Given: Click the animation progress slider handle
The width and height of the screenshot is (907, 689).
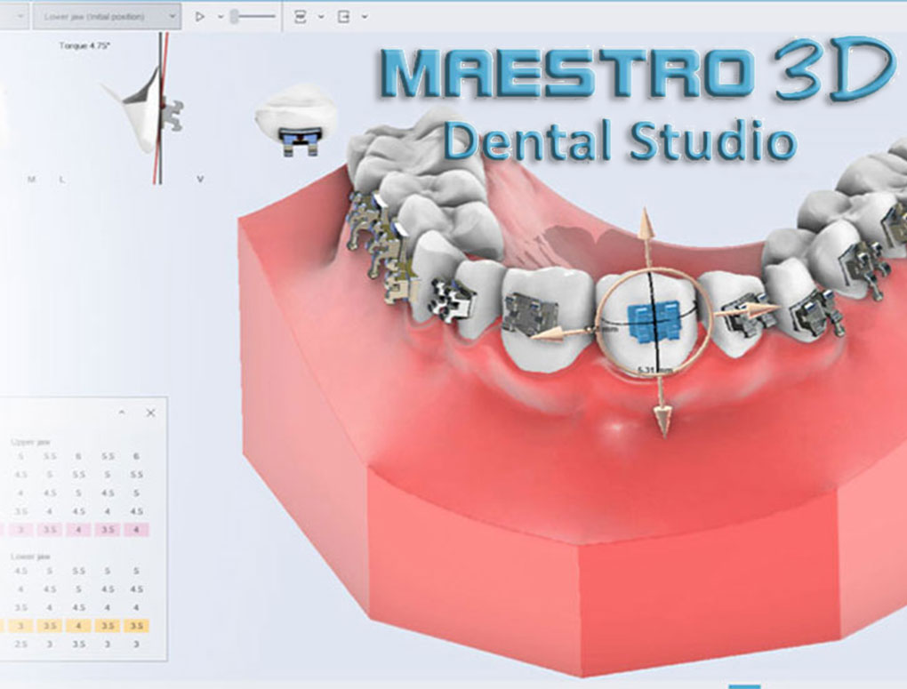Looking at the screenshot, I should (x=234, y=17).
